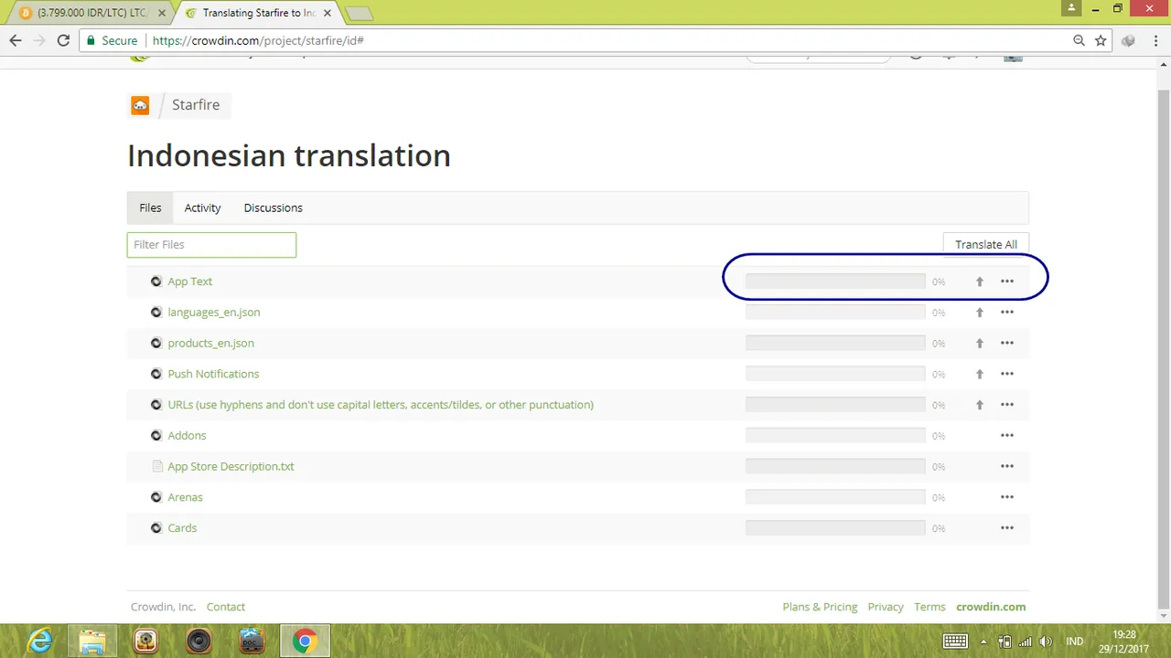Click the zoom magnifier icon in address bar
The height and width of the screenshot is (658, 1171).
(x=1080, y=40)
